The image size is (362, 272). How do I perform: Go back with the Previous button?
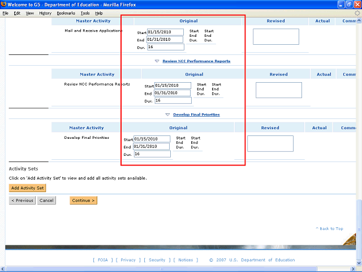point(22,200)
